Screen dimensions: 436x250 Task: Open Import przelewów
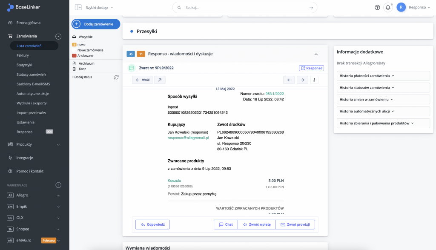pos(31,112)
